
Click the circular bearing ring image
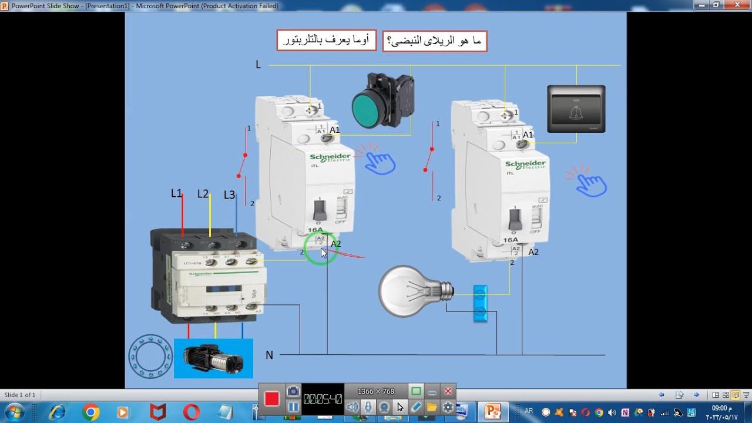pyautogui.click(x=150, y=356)
